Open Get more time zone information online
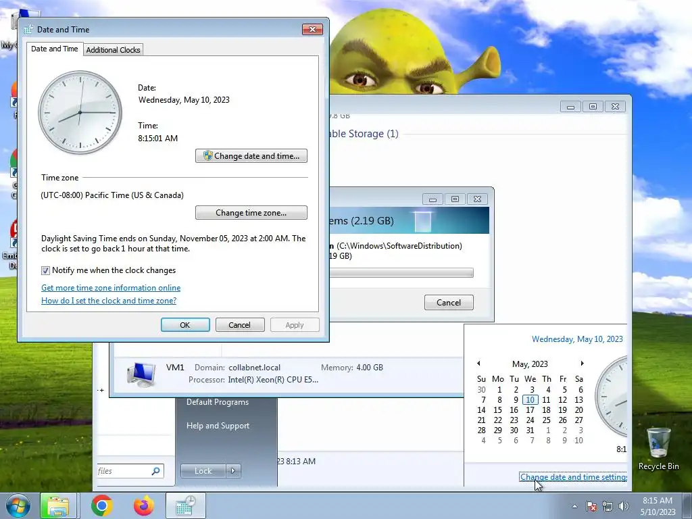The image size is (692, 519). (x=111, y=288)
